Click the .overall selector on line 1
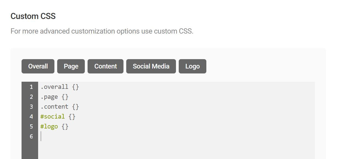Screen dimensions: 337x159 (x=54, y=87)
